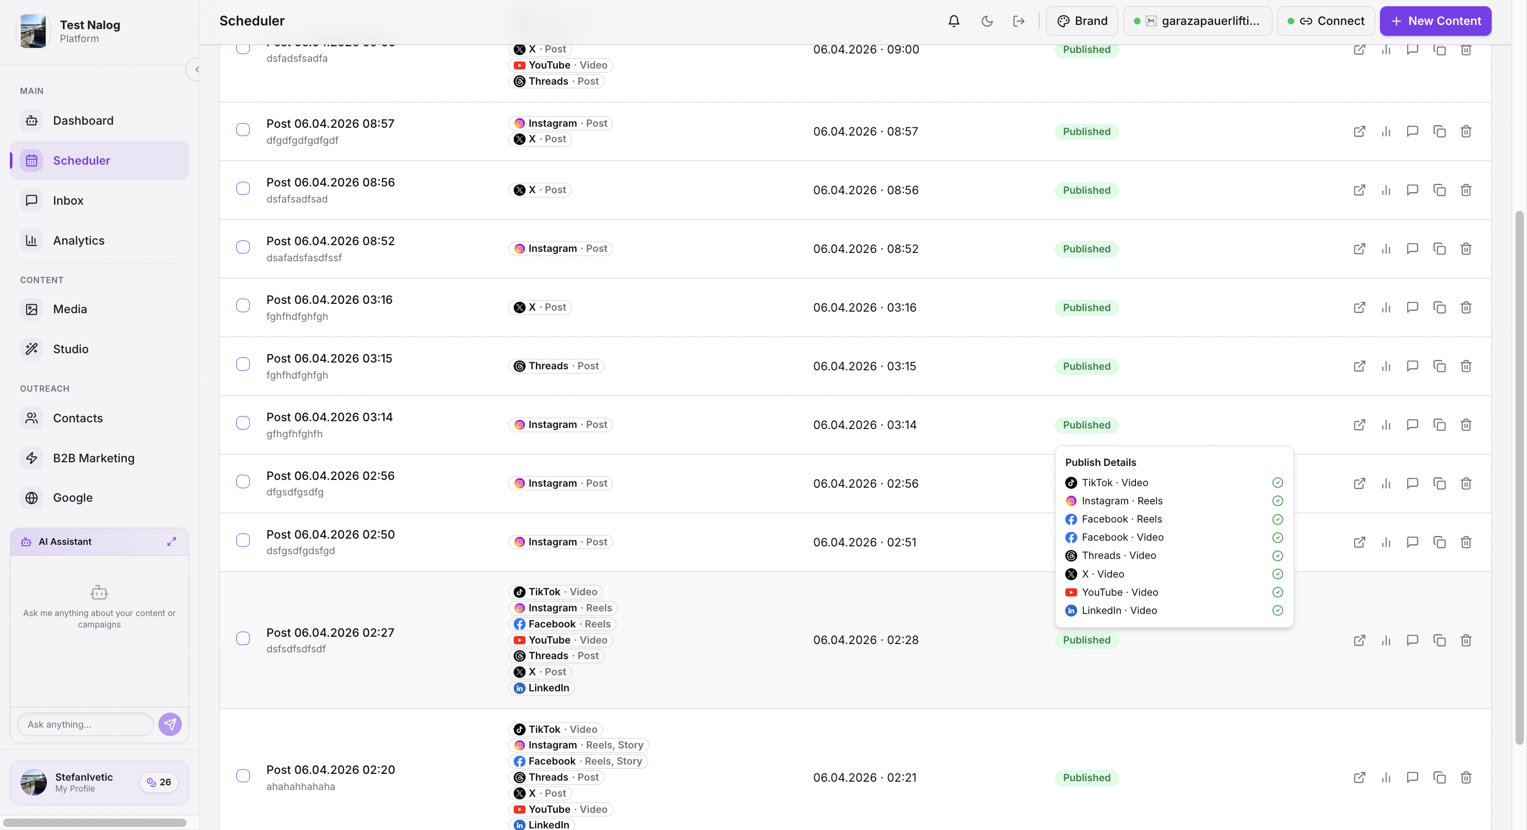Expand the AI Assistant panel

click(x=171, y=541)
